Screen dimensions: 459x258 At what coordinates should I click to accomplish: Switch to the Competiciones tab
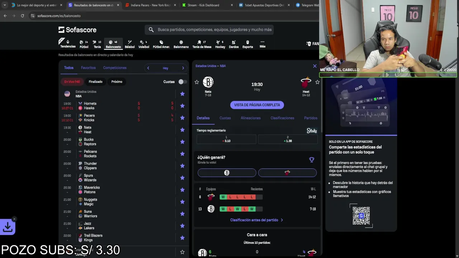115,68
